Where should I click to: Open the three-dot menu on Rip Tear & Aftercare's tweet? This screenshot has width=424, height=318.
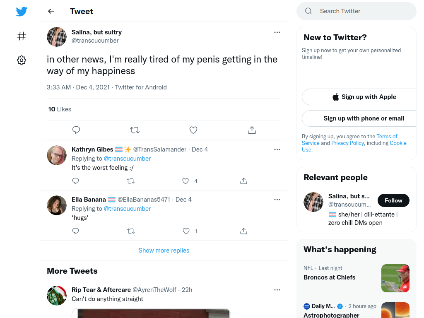point(277,290)
